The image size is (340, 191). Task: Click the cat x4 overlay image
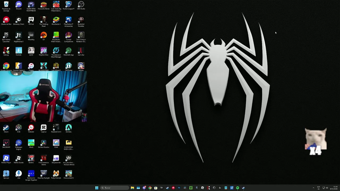(x=316, y=141)
